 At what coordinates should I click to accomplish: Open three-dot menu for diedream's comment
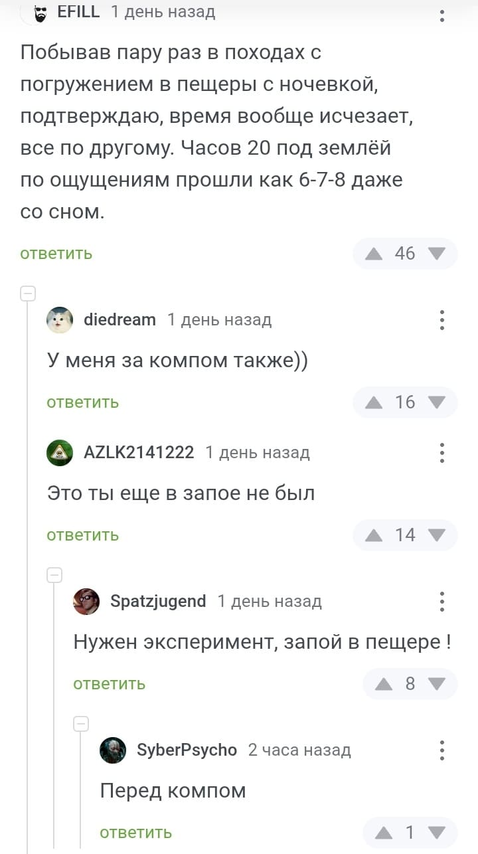[442, 320]
